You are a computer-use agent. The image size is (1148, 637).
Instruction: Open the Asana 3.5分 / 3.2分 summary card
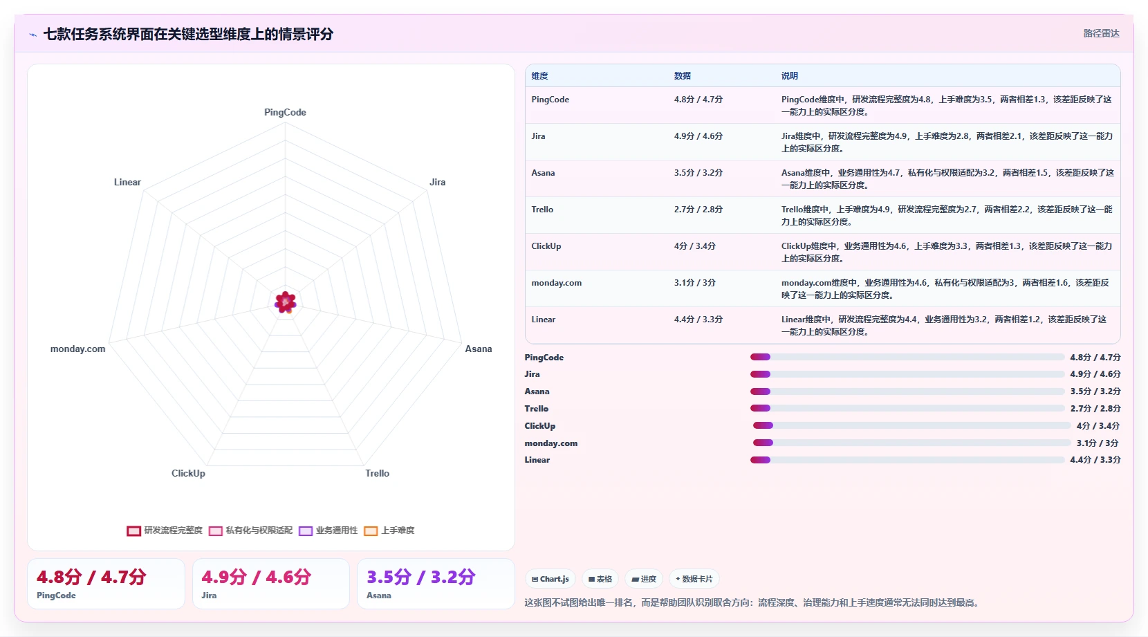tap(436, 584)
